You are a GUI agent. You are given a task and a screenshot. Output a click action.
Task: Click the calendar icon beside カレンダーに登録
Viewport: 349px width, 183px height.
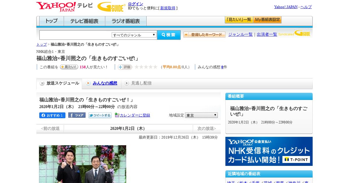pos(117,115)
